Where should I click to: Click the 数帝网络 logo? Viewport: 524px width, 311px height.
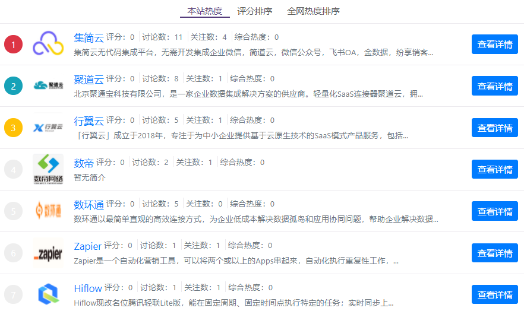(x=48, y=169)
